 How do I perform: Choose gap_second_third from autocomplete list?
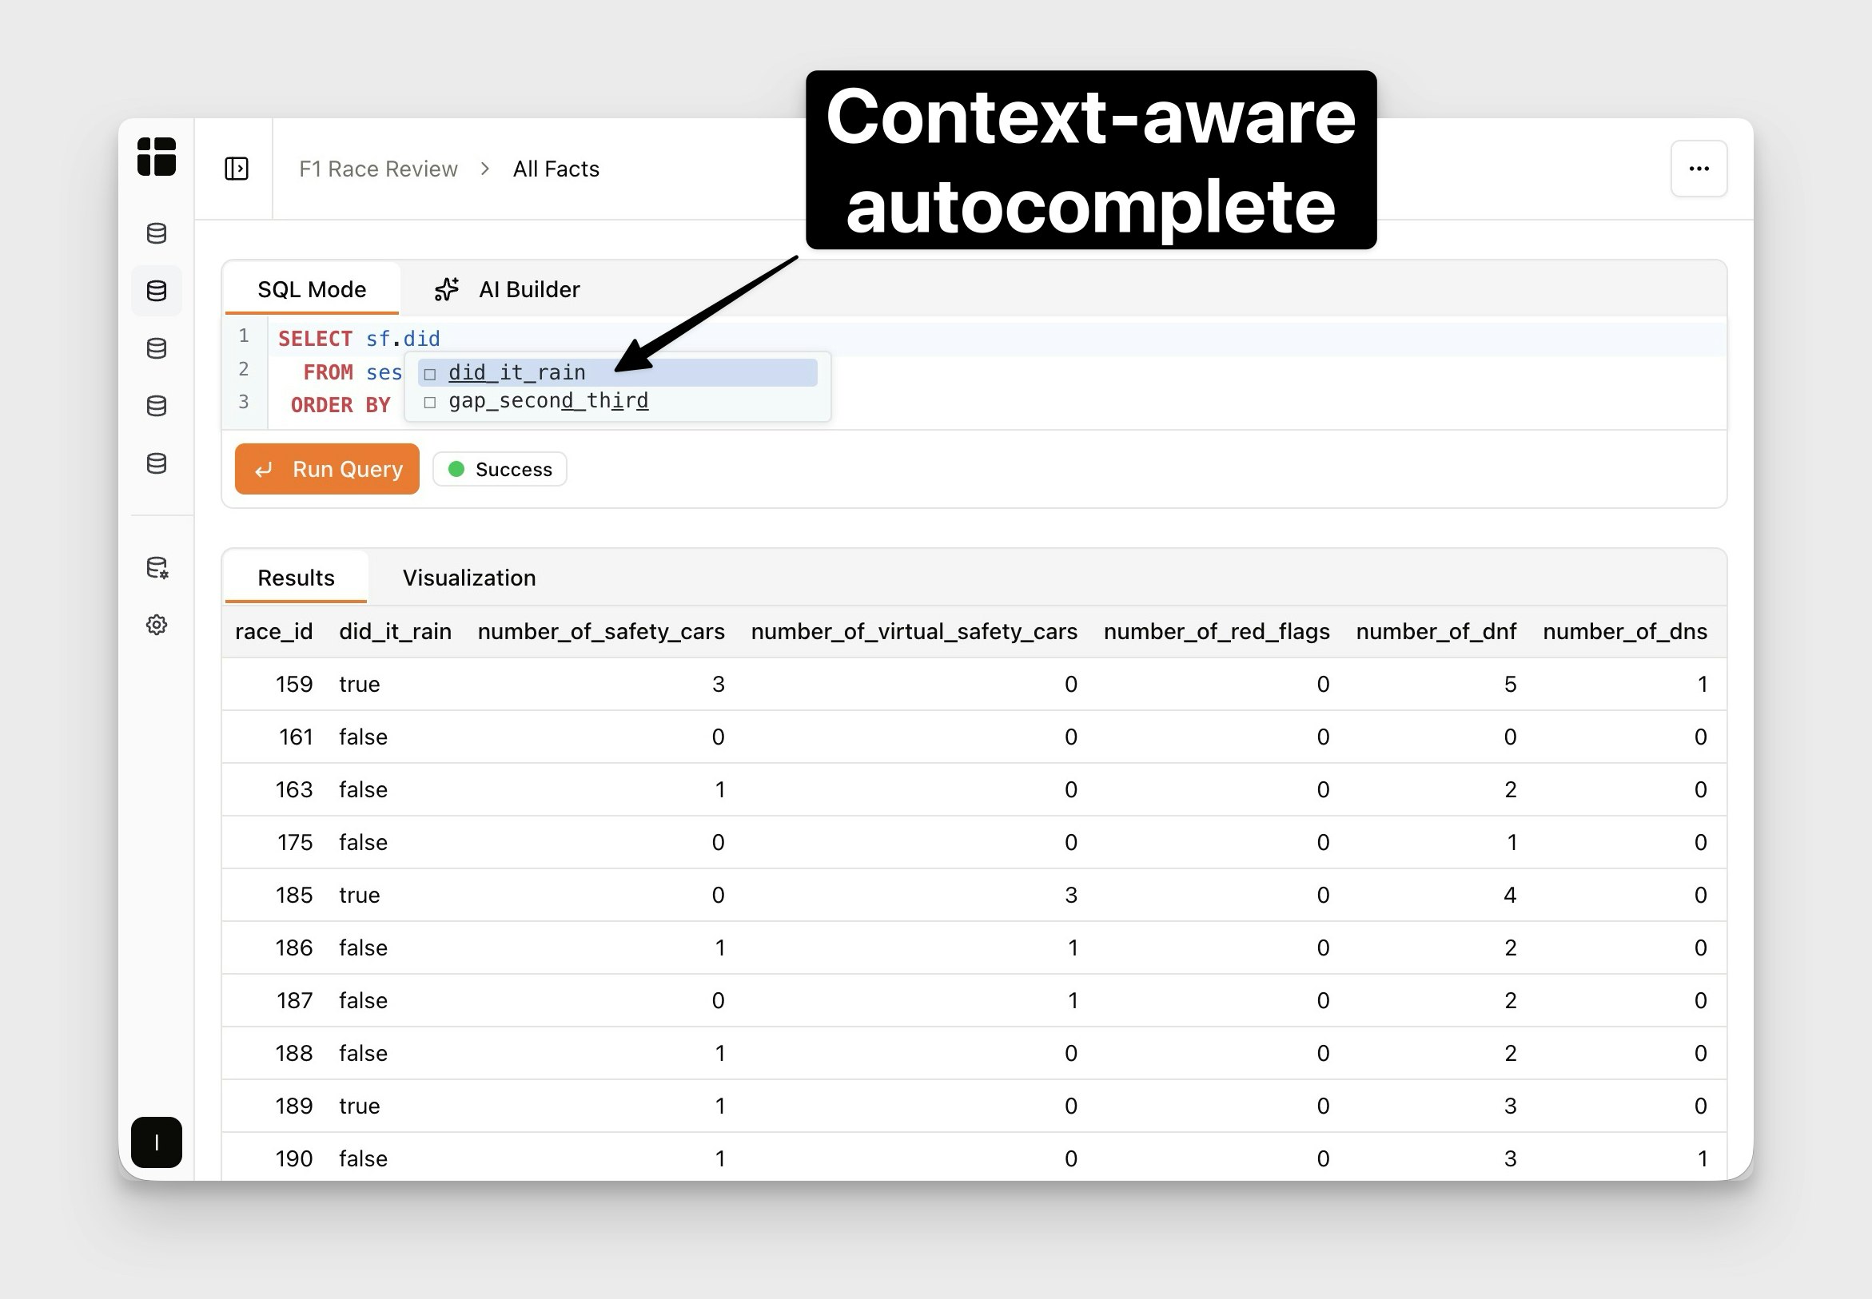pyautogui.click(x=548, y=400)
